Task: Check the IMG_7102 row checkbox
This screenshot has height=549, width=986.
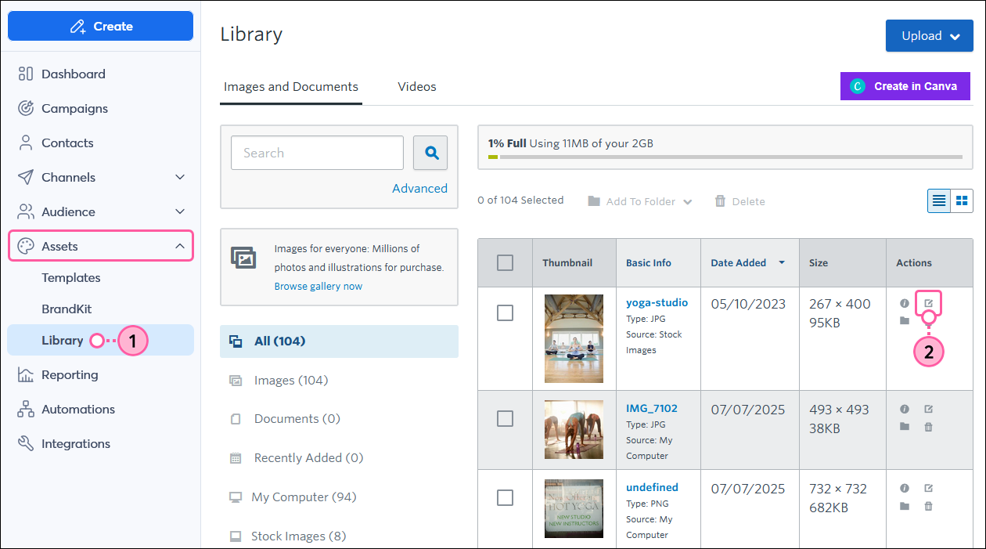Action: tap(505, 419)
